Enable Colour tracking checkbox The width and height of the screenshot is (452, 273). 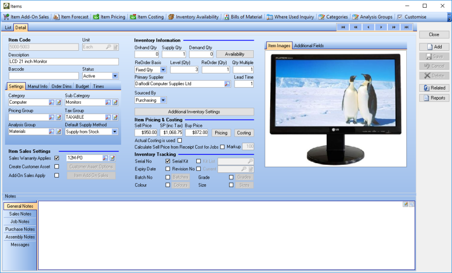168,185
